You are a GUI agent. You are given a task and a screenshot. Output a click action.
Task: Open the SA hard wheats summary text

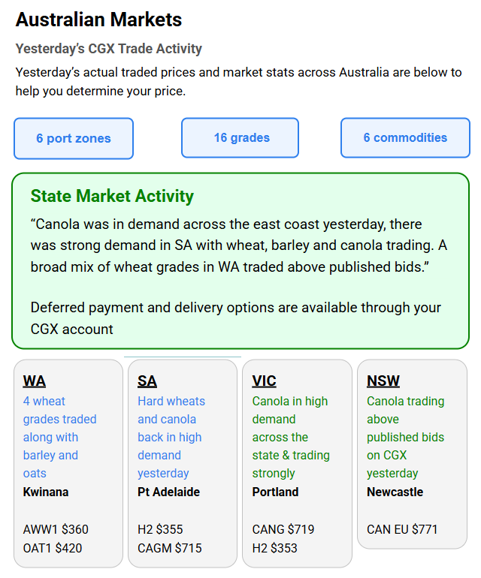(170, 437)
